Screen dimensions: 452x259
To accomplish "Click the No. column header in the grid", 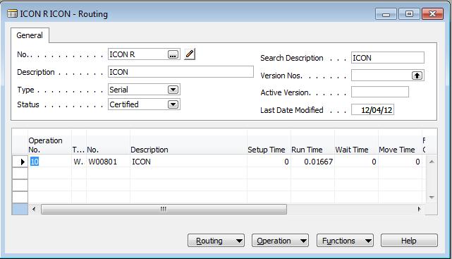I will (x=108, y=145).
